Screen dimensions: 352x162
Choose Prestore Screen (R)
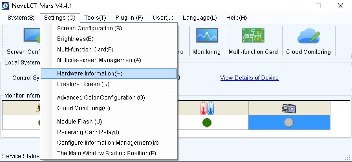(x=109, y=84)
